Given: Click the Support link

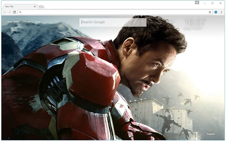Looking at the screenshot, I should [210, 134].
